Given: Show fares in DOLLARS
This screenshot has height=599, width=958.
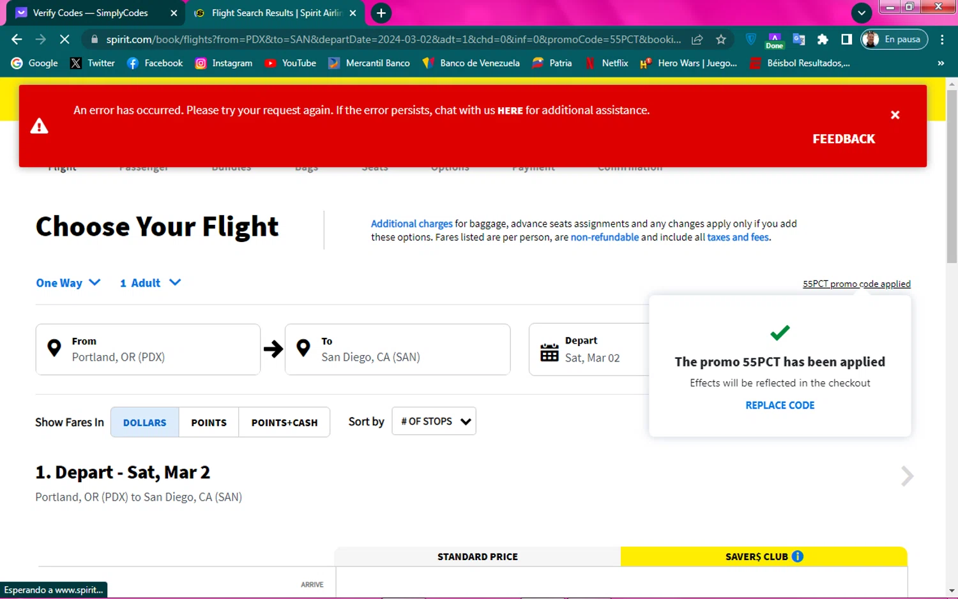Looking at the screenshot, I should [x=145, y=422].
